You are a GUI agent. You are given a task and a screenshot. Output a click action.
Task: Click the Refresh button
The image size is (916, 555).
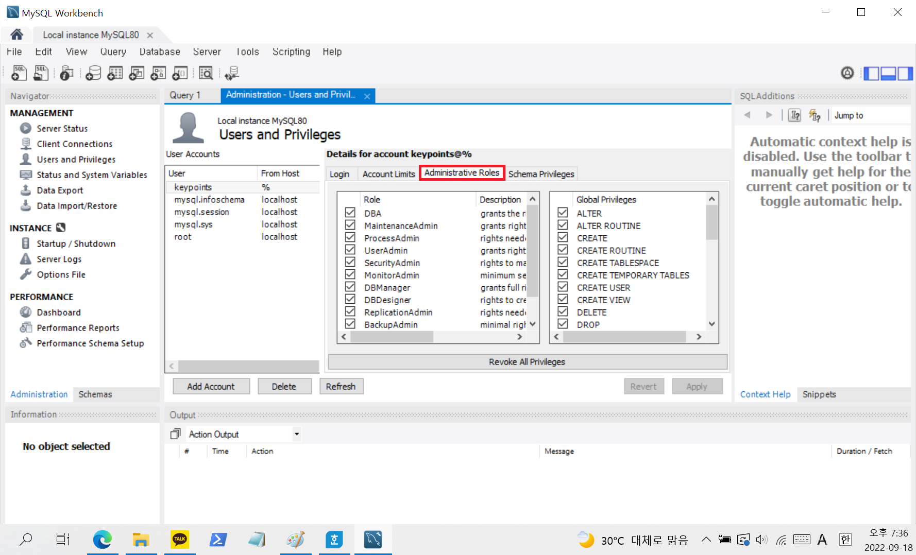point(341,386)
